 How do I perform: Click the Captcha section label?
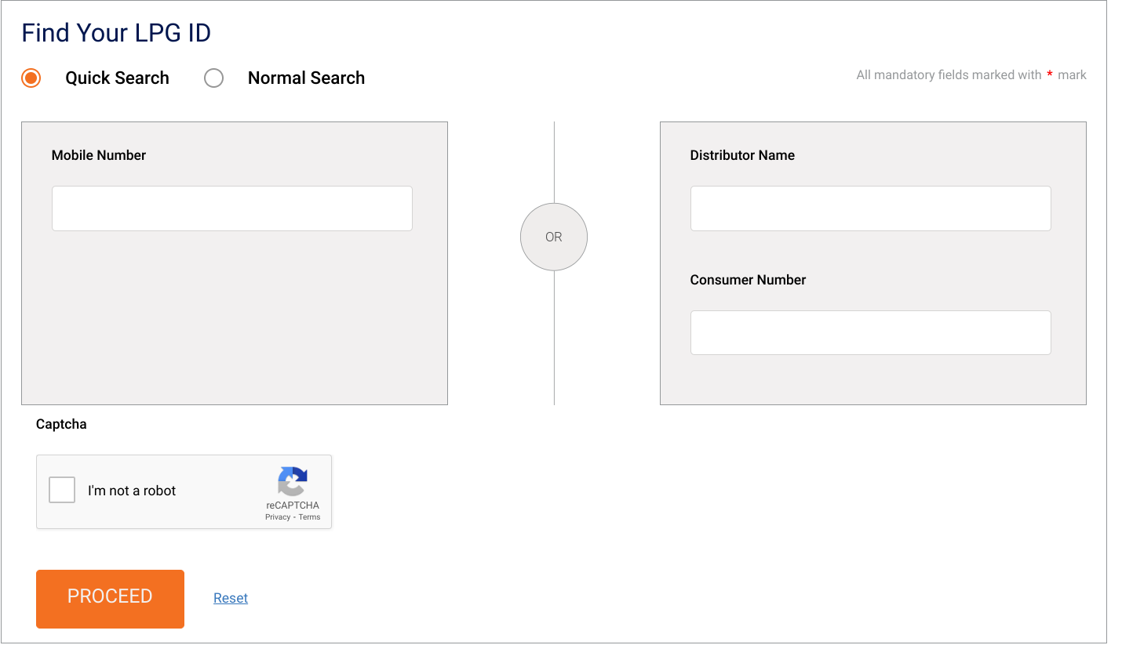(x=61, y=424)
